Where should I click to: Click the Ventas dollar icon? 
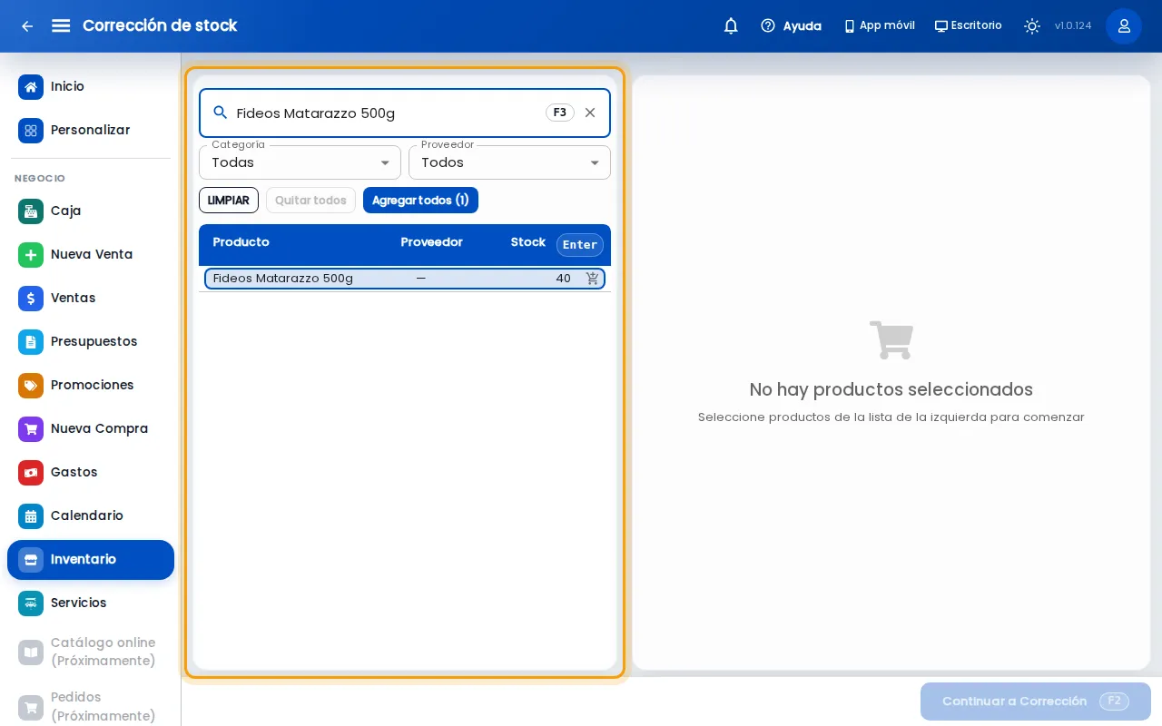31,299
